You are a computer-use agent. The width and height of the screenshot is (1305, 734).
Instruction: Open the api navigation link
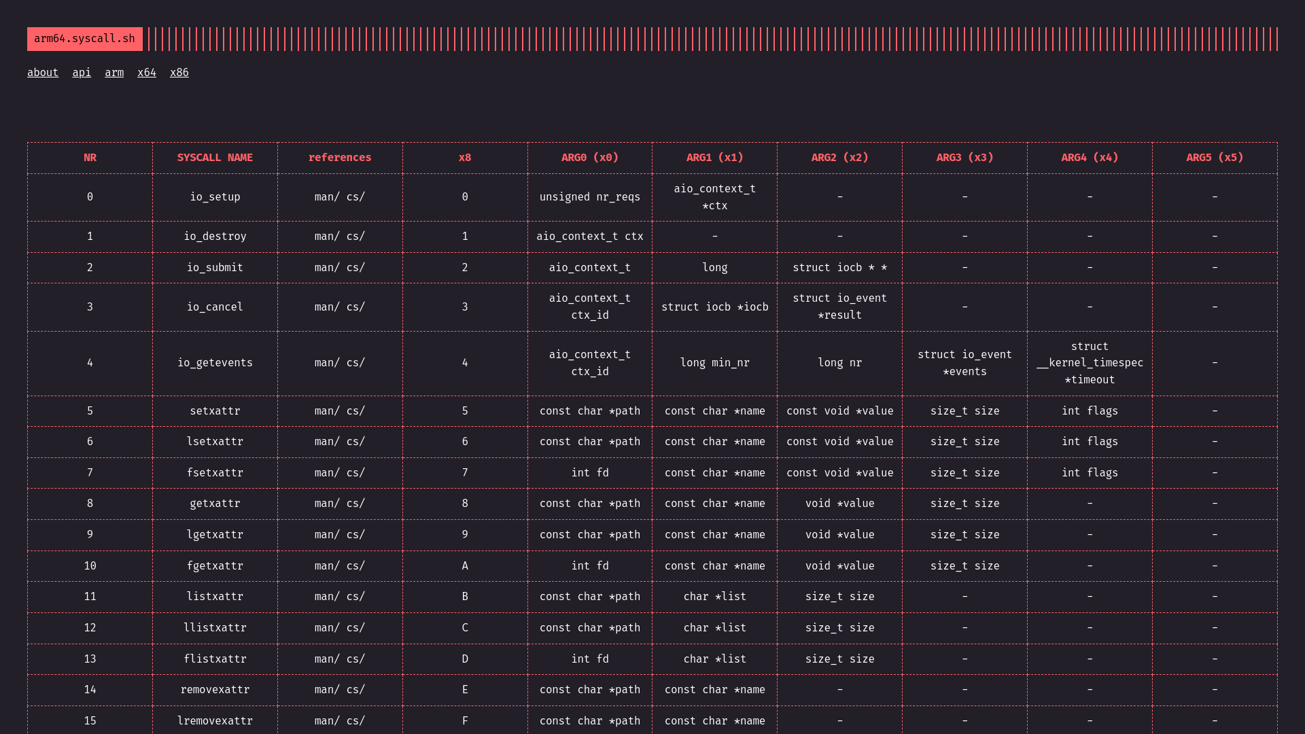coord(82,73)
